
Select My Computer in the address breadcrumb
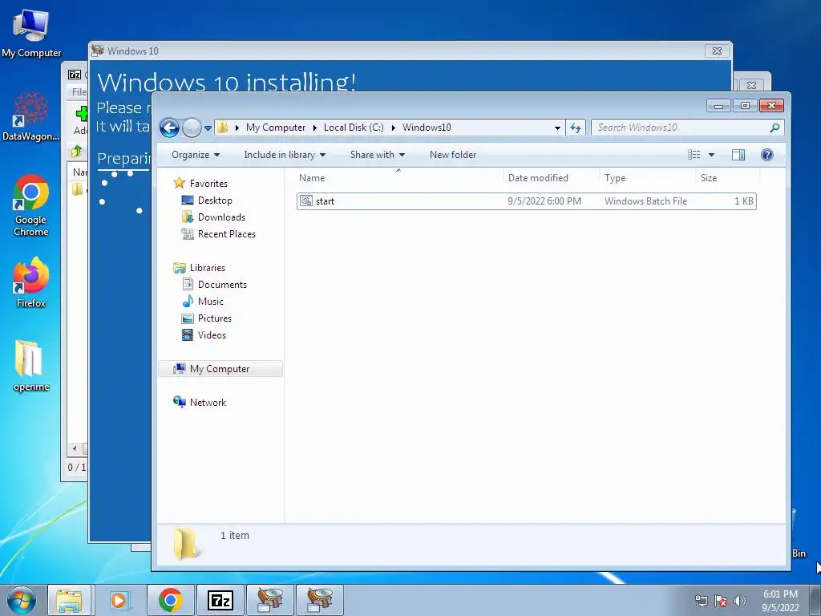pyautogui.click(x=276, y=128)
